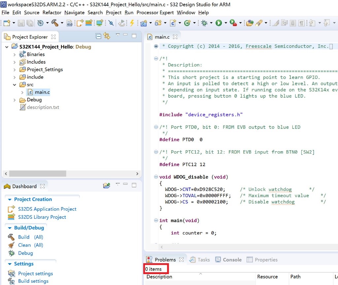338x285 pixels.
Task: Click the Save disk icon in toolbar
Action: click(21, 23)
